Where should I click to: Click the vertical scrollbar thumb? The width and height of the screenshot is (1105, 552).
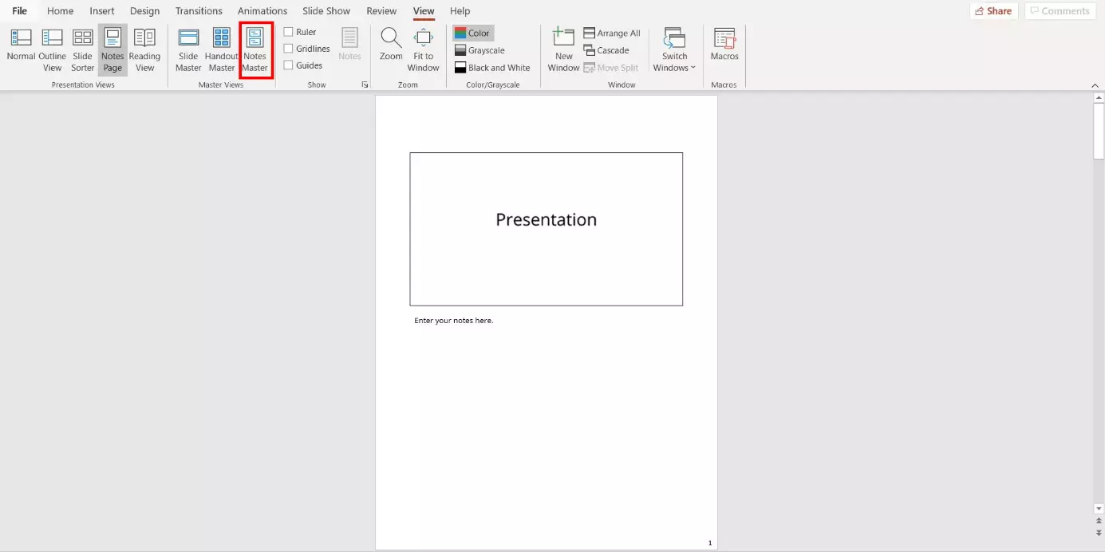point(1099,132)
